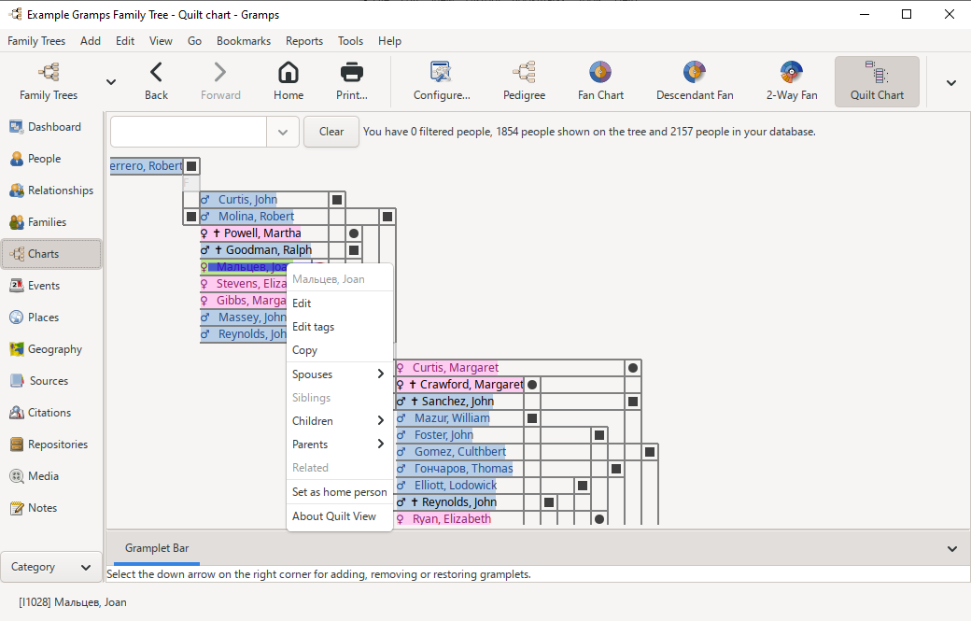Select Elliott, Lodowick in quilt chart

(x=456, y=486)
